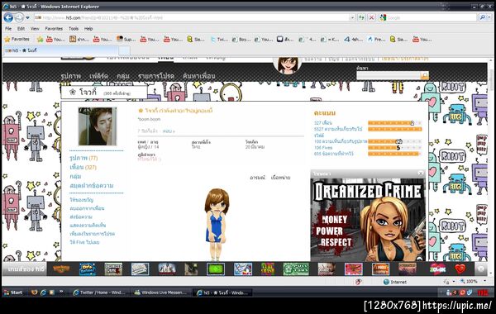Expand quick launch overflow chevron

coord(61,293)
